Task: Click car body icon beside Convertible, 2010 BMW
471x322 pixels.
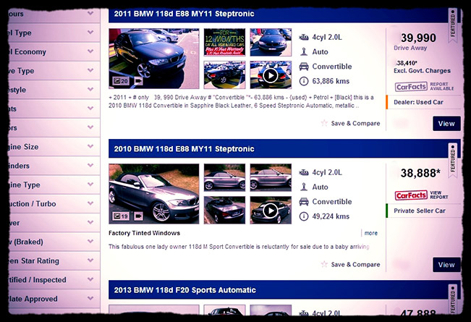Action: (x=304, y=202)
